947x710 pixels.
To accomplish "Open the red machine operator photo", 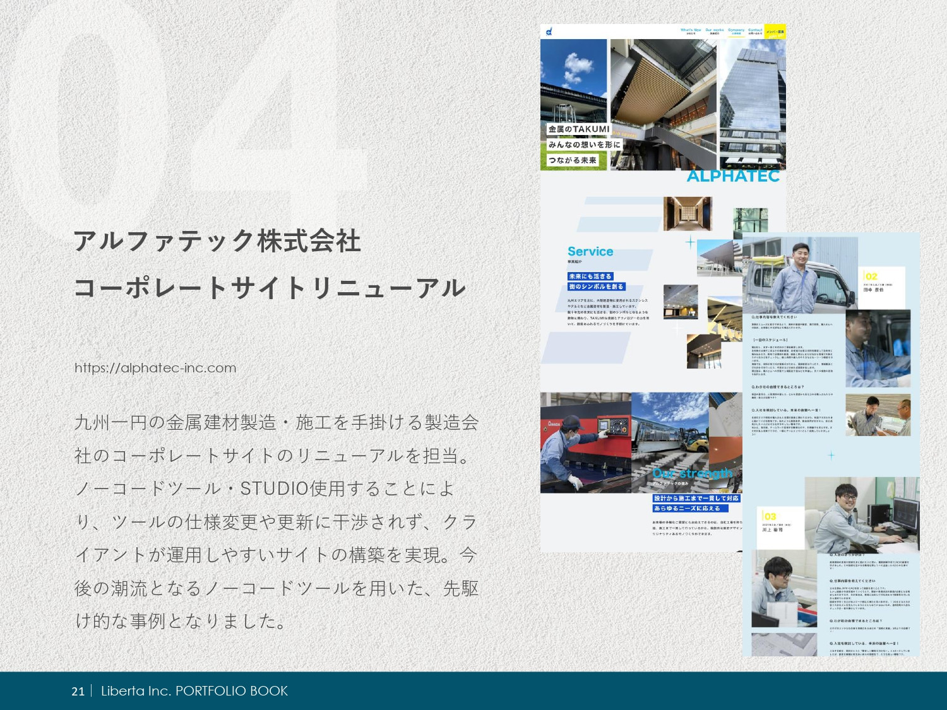I will click(x=585, y=442).
